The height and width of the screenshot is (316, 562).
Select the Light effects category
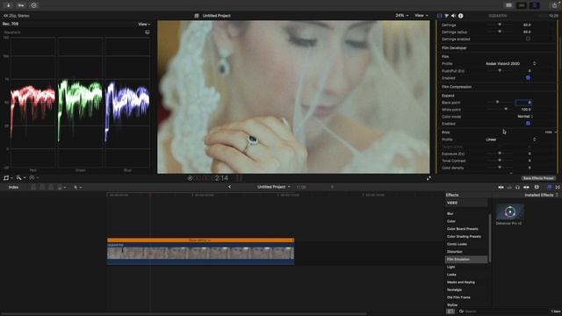(450, 267)
